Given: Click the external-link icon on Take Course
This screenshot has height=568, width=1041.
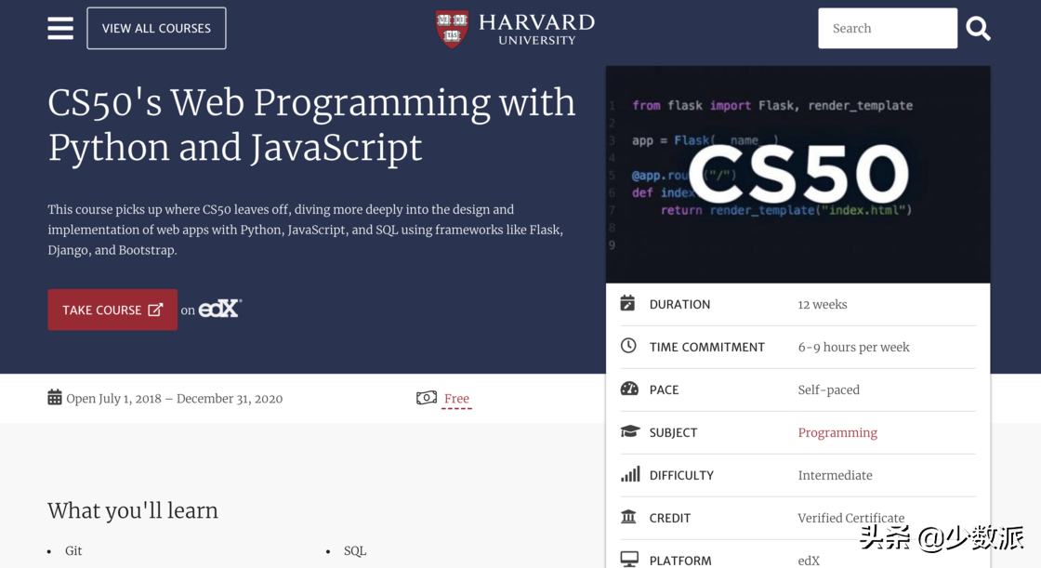Looking at the screenshot, I should tap(155, 310).
